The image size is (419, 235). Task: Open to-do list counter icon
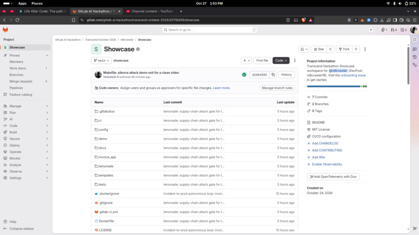[x=403, y=30]
